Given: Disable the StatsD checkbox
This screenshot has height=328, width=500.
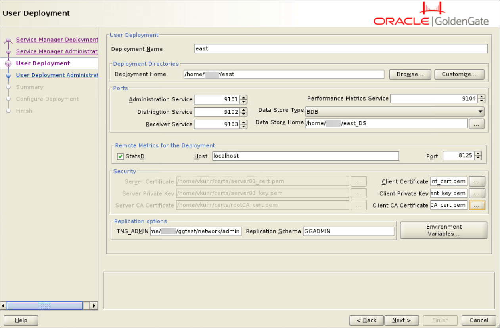Looking at the screenshot, I should (120, 156).
